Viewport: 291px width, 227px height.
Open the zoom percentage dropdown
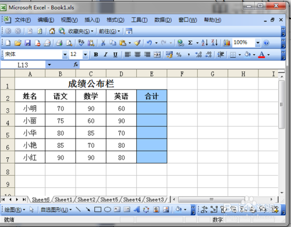tap(258, 42)
